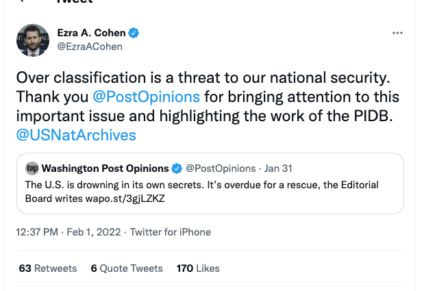Image resolution: width=424 pixels, height=291 pixels.
Task: View the 63 Retweets list
Action: coord(48,268)
